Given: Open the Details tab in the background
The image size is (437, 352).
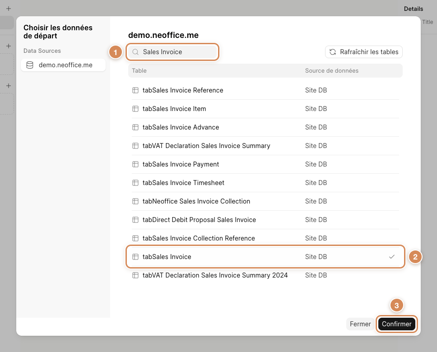Looking at the screenshot, I should click(x=414, y=9).
